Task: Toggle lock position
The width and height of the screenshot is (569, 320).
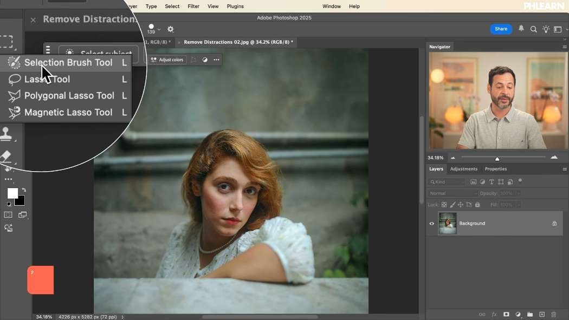Action: [461, 205]
